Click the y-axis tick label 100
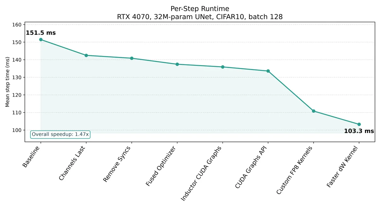The image size is (382, 208). coord(17,130)
